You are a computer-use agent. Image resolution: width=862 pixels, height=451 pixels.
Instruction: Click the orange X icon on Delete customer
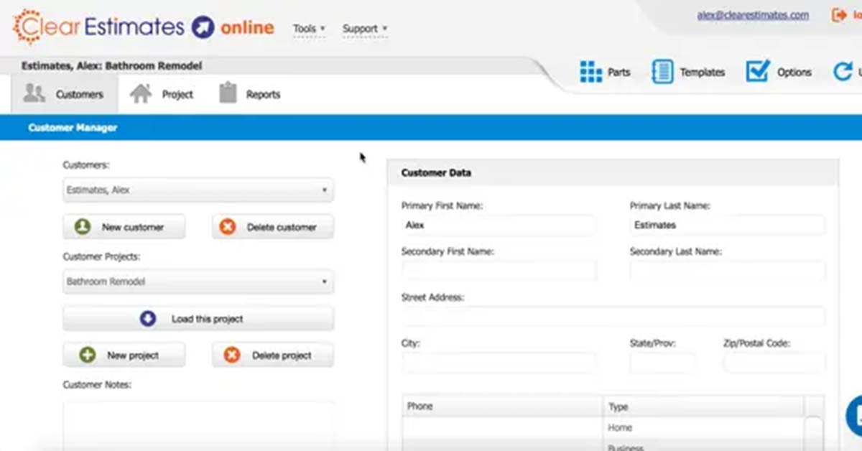point(228,227)
